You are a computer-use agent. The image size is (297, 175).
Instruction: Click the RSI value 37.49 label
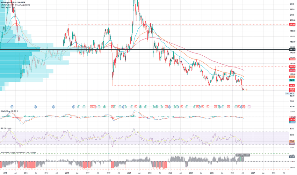[292, 141]
